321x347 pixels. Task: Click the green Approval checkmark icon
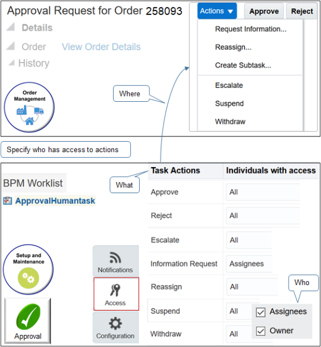(x=28, y=321)
